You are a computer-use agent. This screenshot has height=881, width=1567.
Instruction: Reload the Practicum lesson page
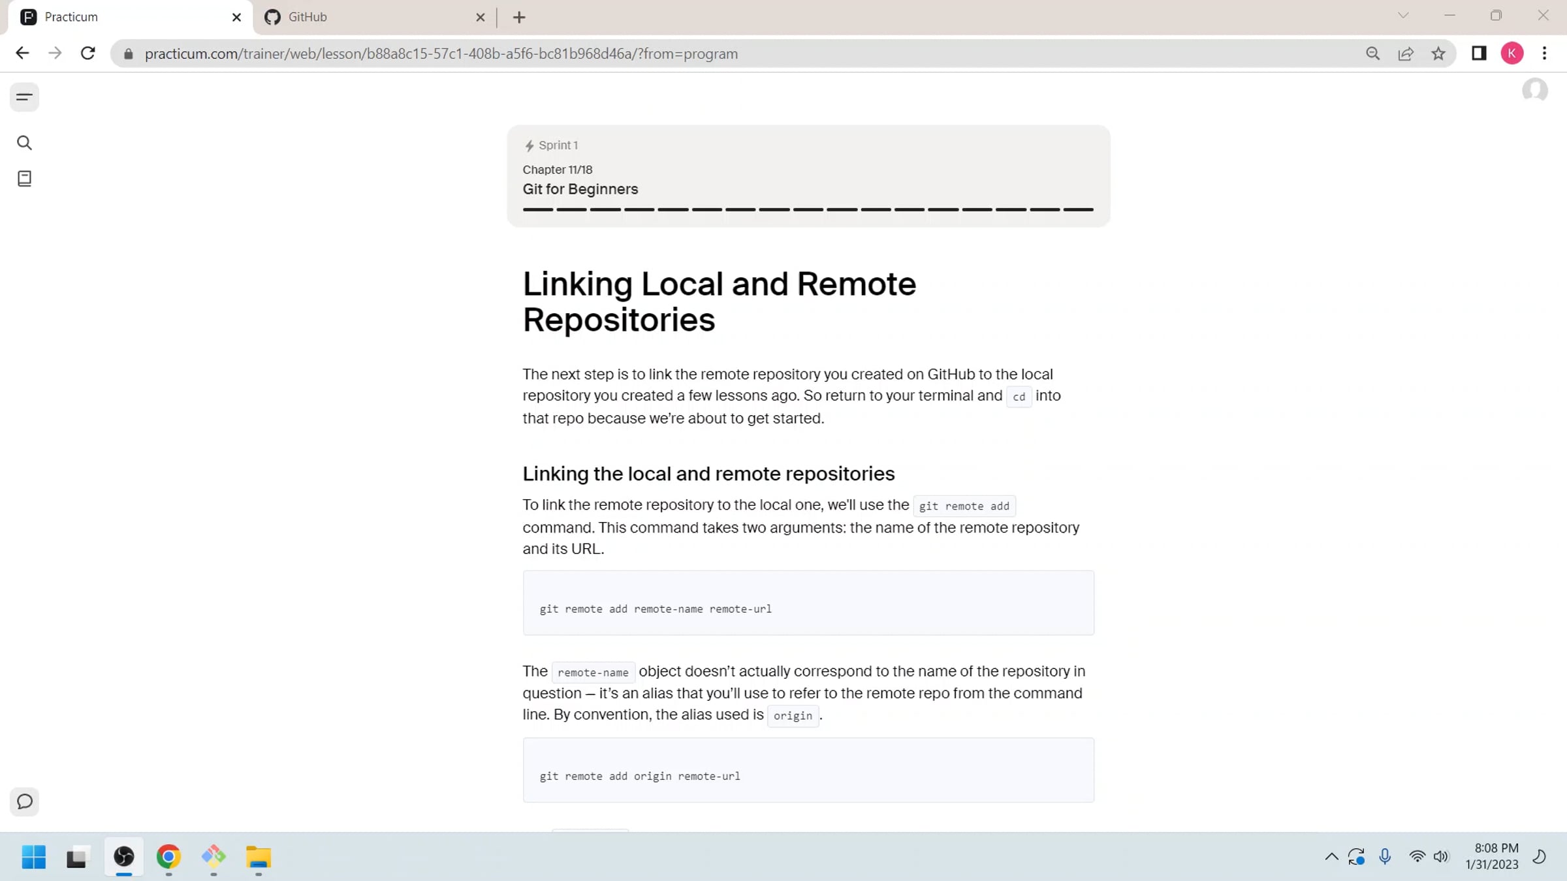88,54
